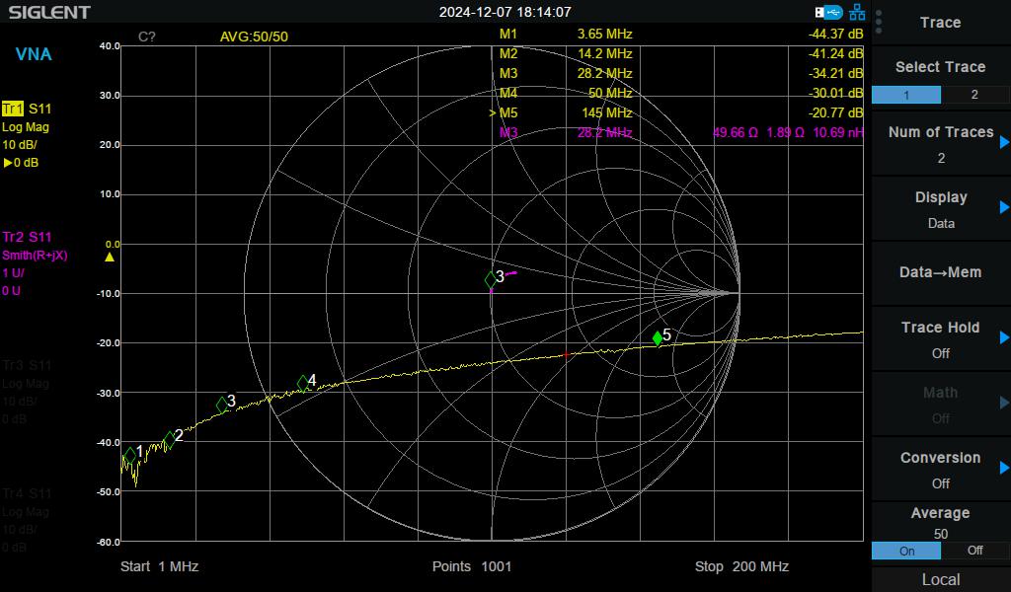
Task: Select marker 1 diamond on the trace
Action: click(x=130, y=455)
